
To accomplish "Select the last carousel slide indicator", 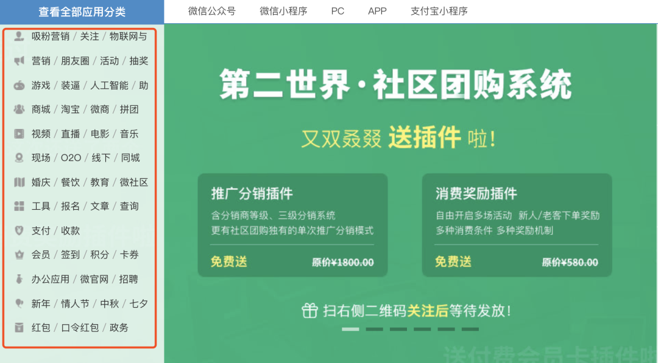I will [470, 329].
